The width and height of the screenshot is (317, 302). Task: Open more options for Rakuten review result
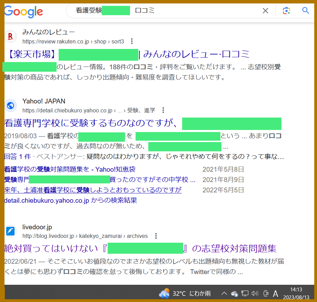(x=132, y=41)
